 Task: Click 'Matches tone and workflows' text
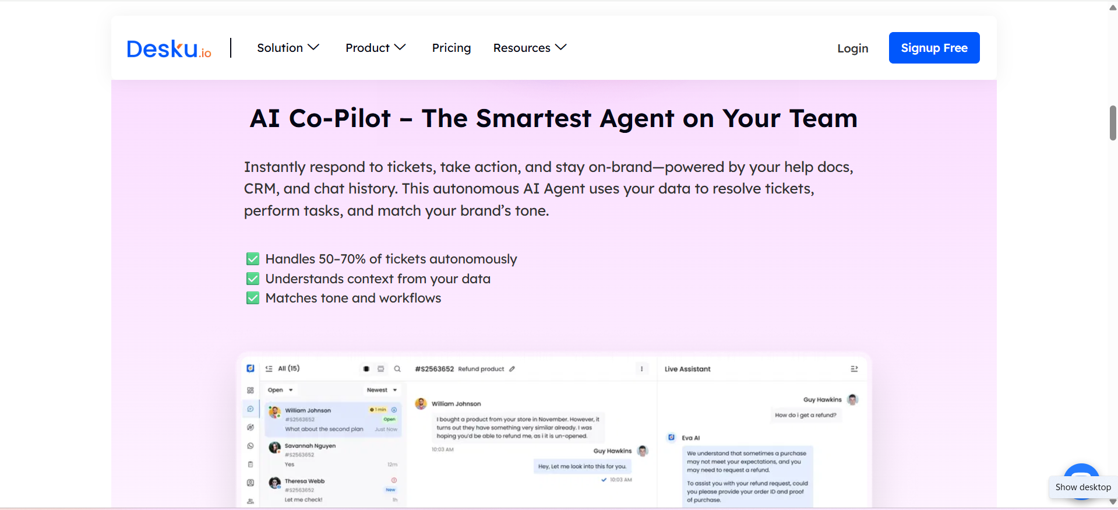point(353,298)
